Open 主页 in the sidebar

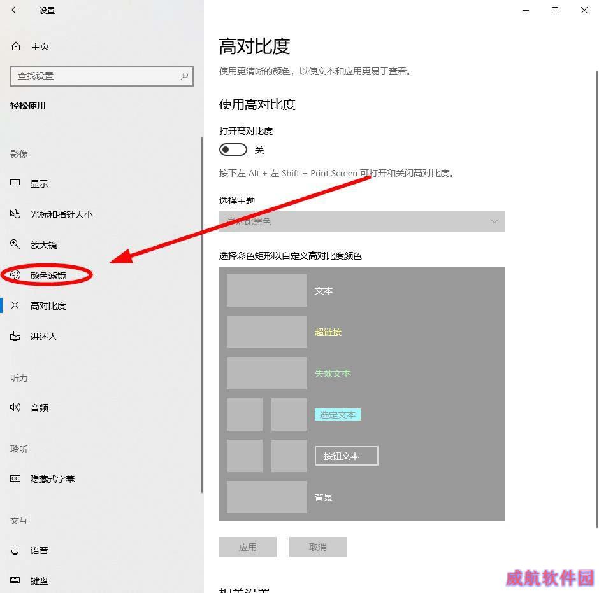point(40,46)
